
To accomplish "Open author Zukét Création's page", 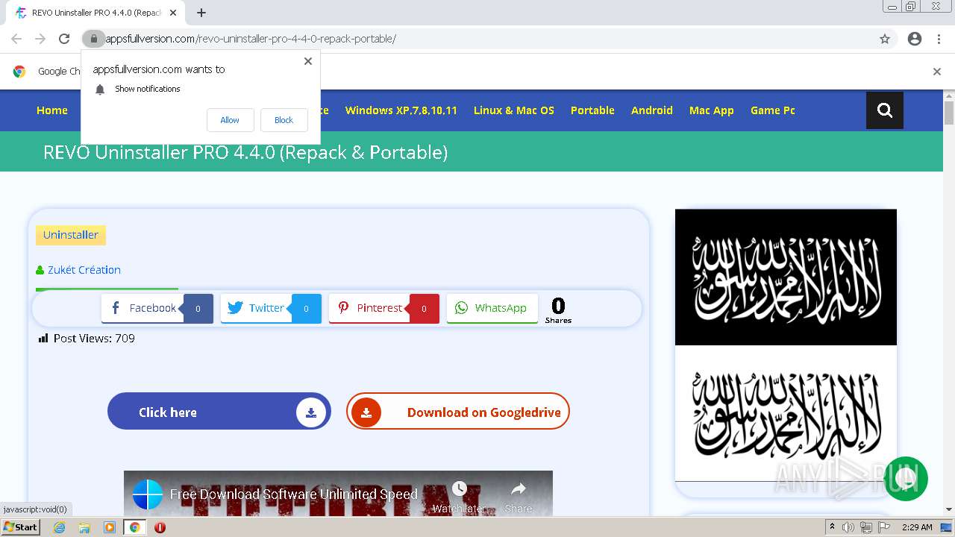I will (84, 270).
